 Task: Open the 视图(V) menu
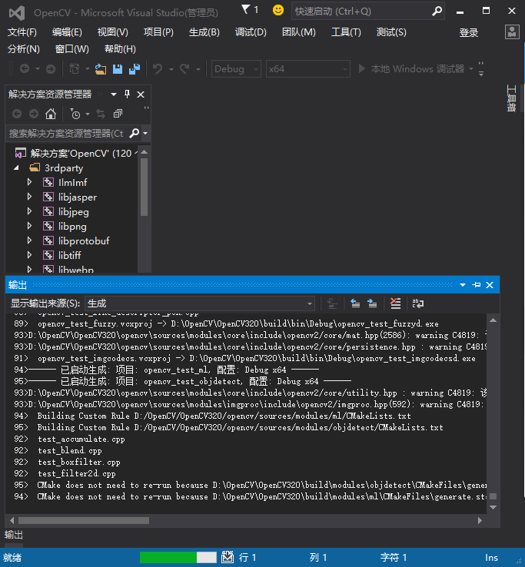click(x=112, y=32)
